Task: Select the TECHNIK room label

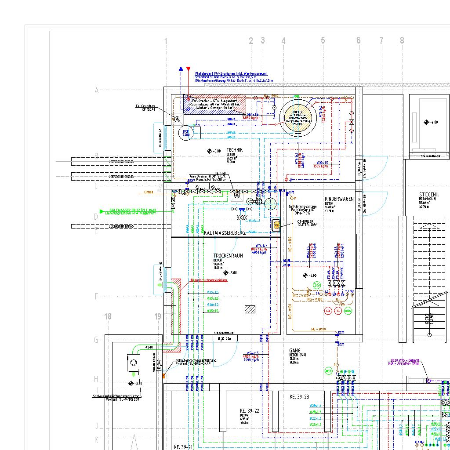Action: (234, 150)
